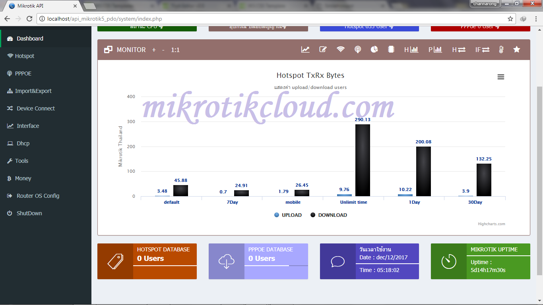Open the thermometer temperature monitor
Image resolution: width=543 pixels, height=305 pixels.
(501, 50)
